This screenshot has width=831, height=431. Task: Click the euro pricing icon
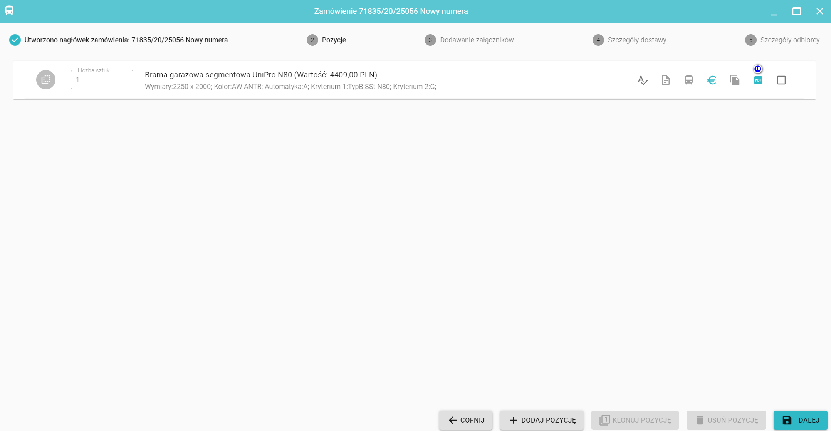(x=712, y=80)
